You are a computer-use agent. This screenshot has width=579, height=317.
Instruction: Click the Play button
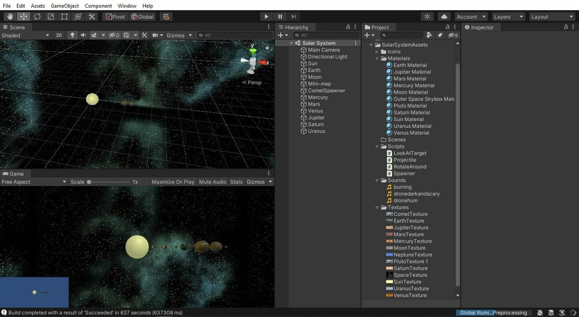click(x=266, y=17)
